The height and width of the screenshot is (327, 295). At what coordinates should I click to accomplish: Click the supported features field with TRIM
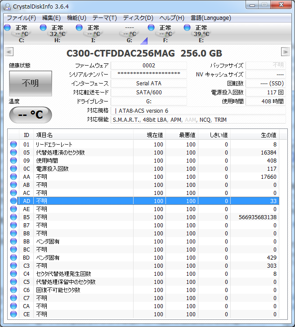point(198,119)
